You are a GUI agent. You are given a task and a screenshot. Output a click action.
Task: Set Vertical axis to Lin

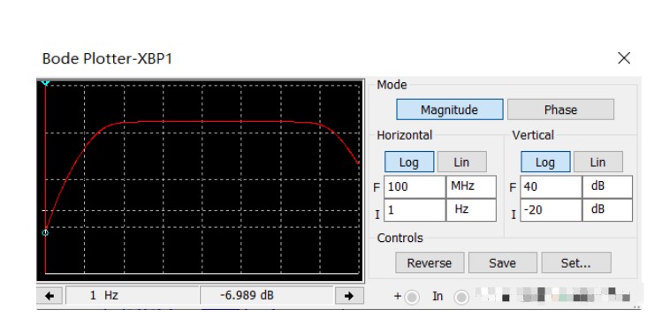click(x=597, y=162)
